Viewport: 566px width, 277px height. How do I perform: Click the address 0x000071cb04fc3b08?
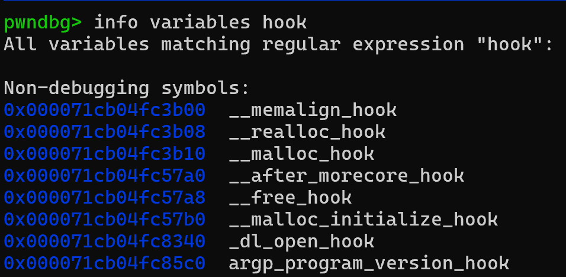104,132
